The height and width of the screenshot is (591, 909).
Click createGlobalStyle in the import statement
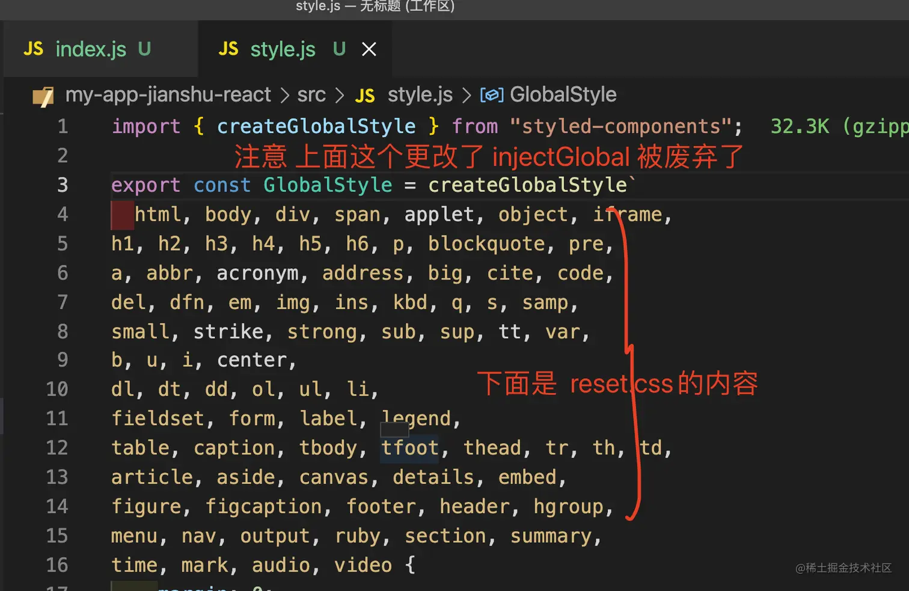[316, 126]
